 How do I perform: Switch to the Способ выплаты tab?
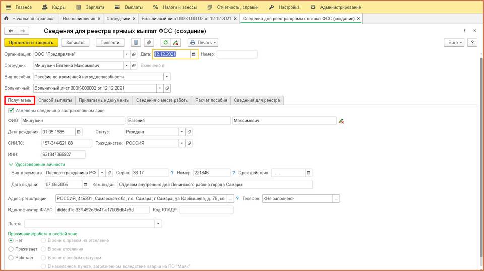tap(55, 100)
